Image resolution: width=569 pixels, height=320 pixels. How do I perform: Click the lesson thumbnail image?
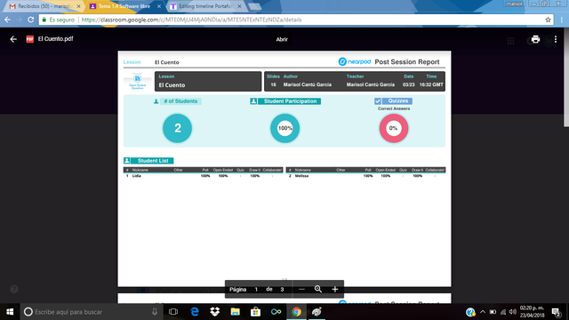[x=137, y=81]
